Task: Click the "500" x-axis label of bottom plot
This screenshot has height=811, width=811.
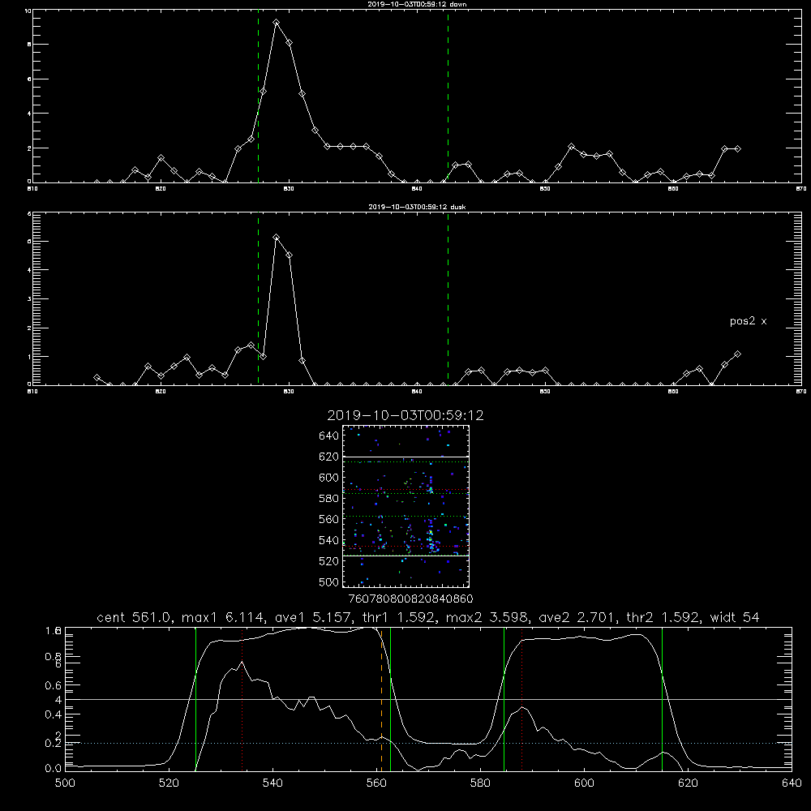Action: [x=65, y=783]
